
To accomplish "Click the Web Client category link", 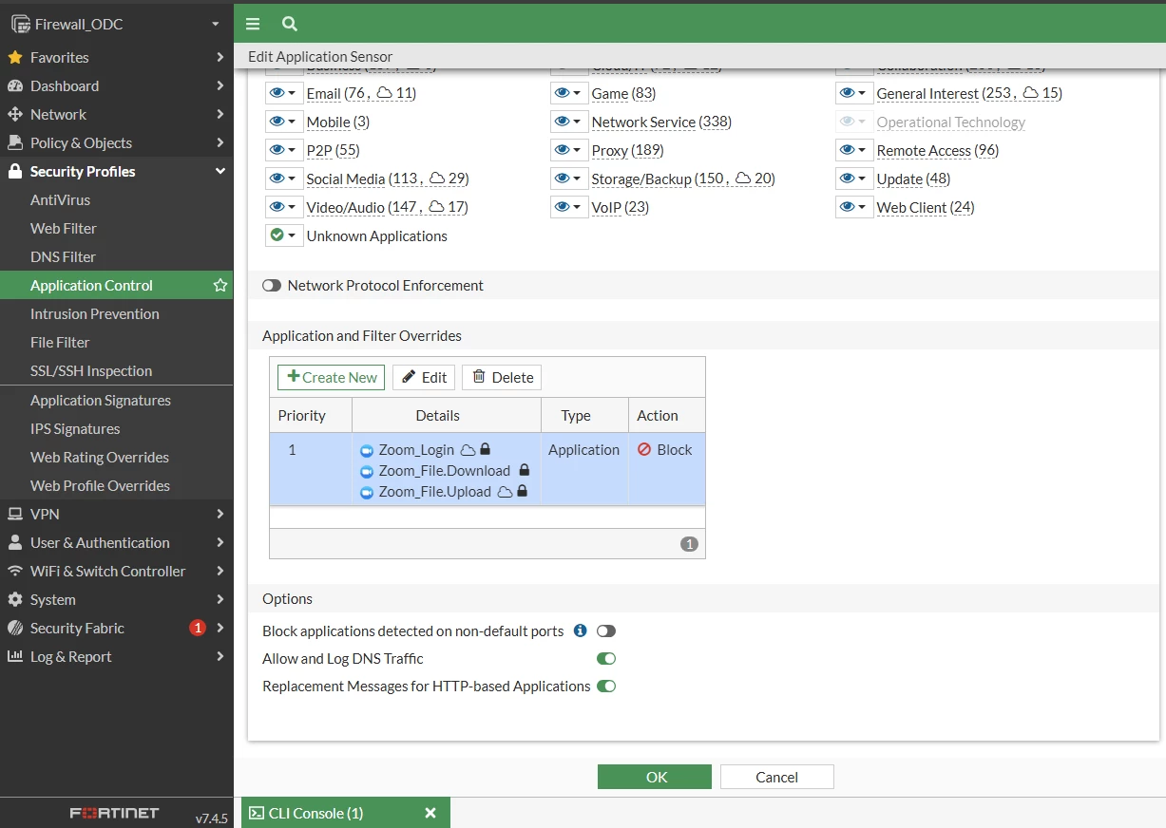I will [911, 207].
